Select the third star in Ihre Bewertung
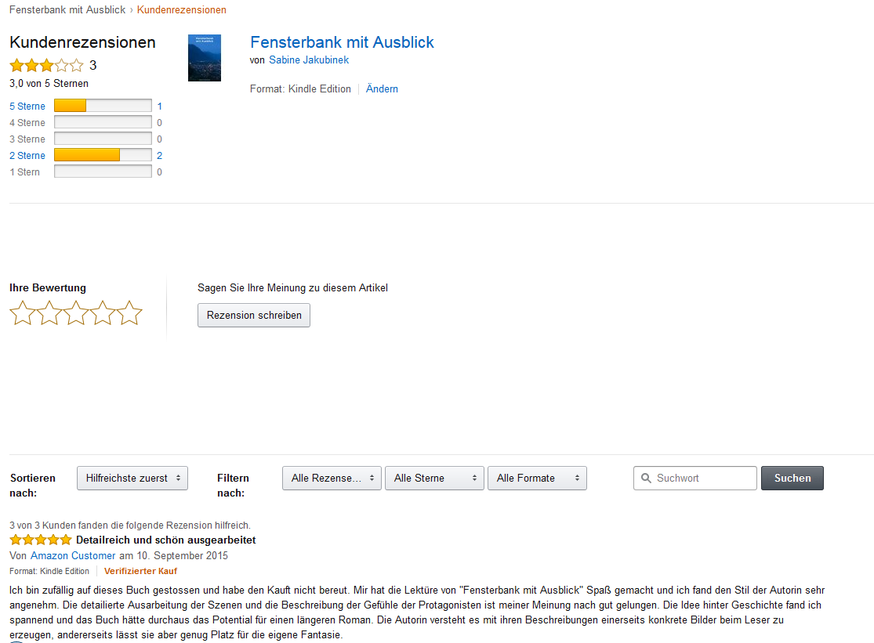 point(76,312)
